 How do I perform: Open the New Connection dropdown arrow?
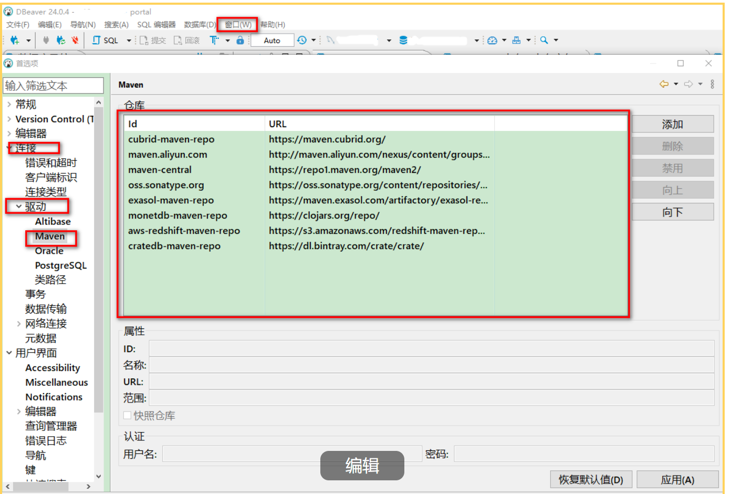pyautogui.click(x=28, y=40)
